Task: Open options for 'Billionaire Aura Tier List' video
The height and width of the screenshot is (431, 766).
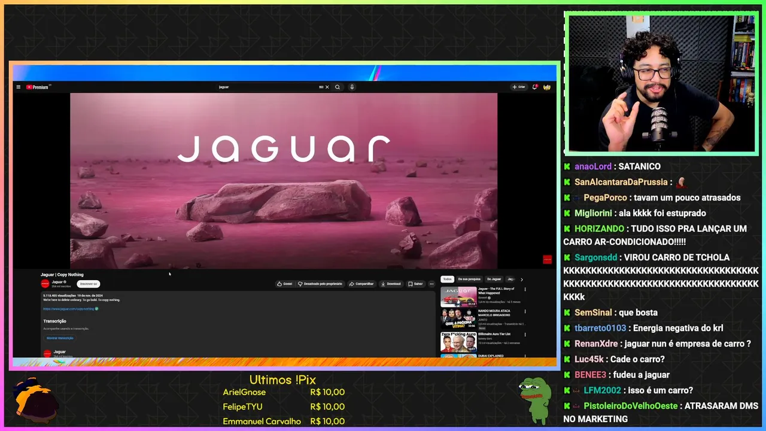Action: (525, 334)
